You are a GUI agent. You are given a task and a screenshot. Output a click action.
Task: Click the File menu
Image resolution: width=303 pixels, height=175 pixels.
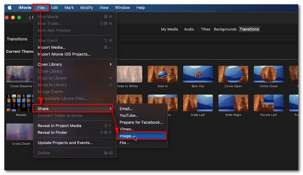41,7
